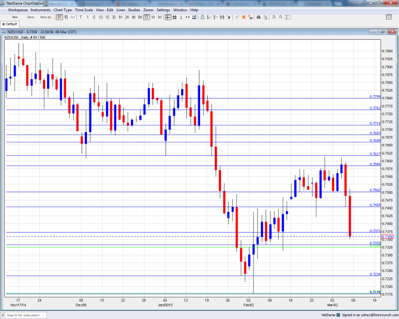
Task: Click the second order flag icon
Action: (x=215, y=17)
